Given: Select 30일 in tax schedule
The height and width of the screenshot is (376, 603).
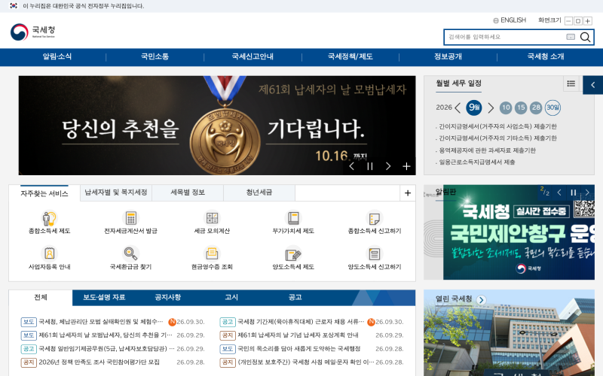Looking at the screenshot, I should coord(552,108).
